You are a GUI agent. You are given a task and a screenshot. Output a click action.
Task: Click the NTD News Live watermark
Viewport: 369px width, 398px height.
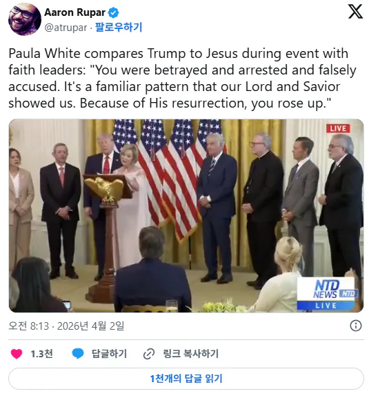pyautogui.click(x=328, y=294)
